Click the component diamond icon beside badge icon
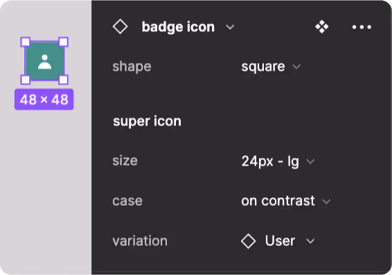Viewport: 392px width, 275px height. (x=120, y=27)
